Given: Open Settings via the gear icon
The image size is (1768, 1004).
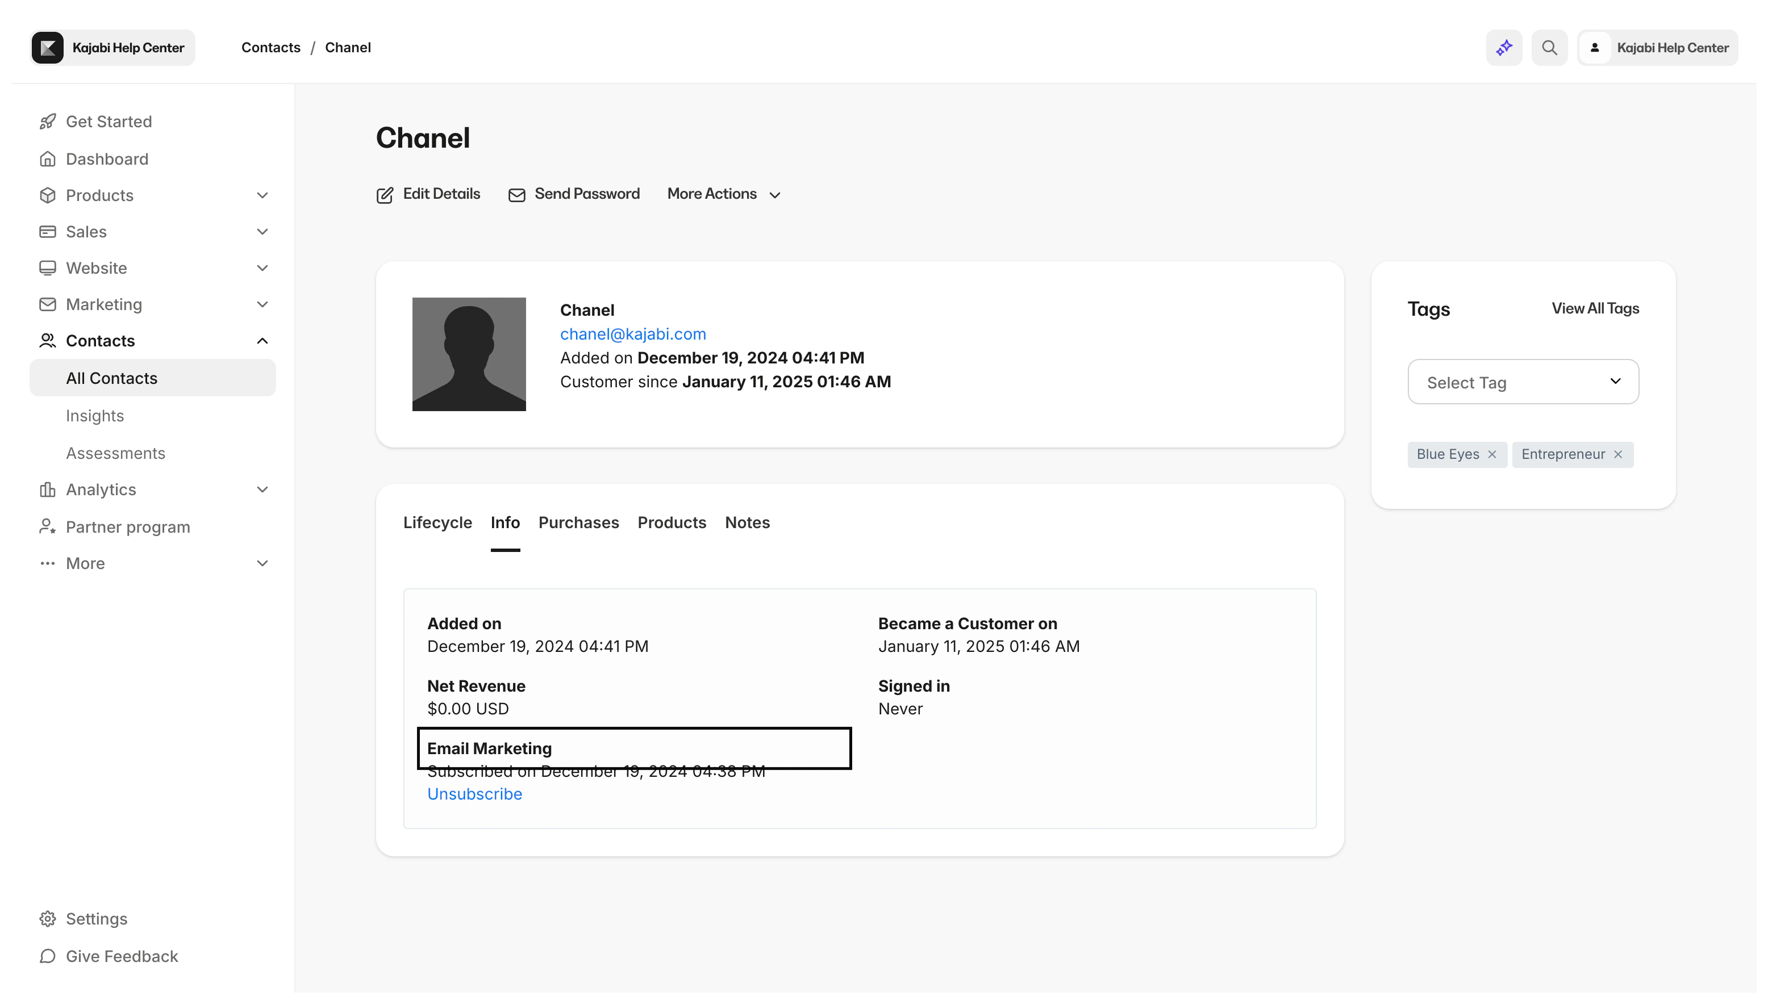Looking at the screenshot, I should 48,919.
